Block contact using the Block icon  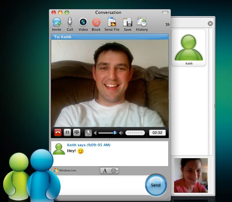96,22
